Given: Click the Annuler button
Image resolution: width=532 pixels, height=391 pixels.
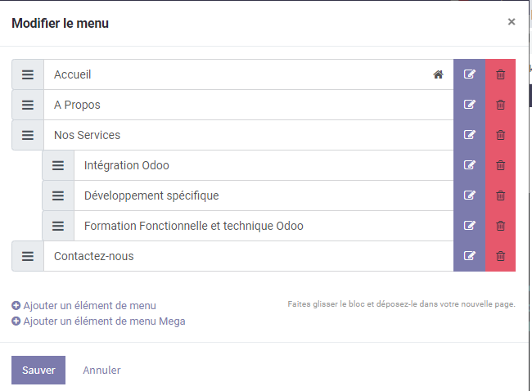Looking at the screenshot, I should [101, 371].
